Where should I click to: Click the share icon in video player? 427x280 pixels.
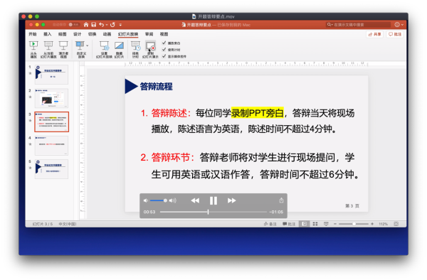point(281,200)
